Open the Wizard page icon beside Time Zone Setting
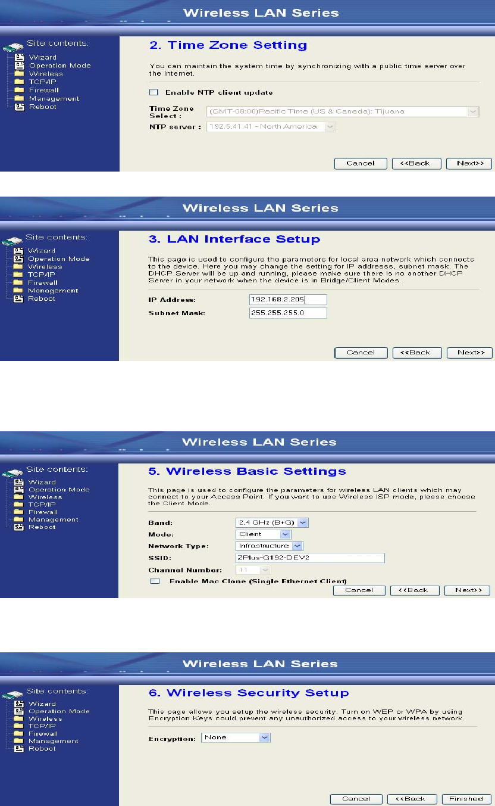Screen dimensions: 495x806 pos(19,57)
